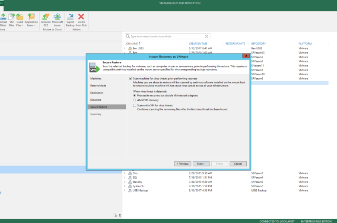Select the SQL backup job icon
The height and width of the screenshot is (223, 337).
[x=130, y=178]
